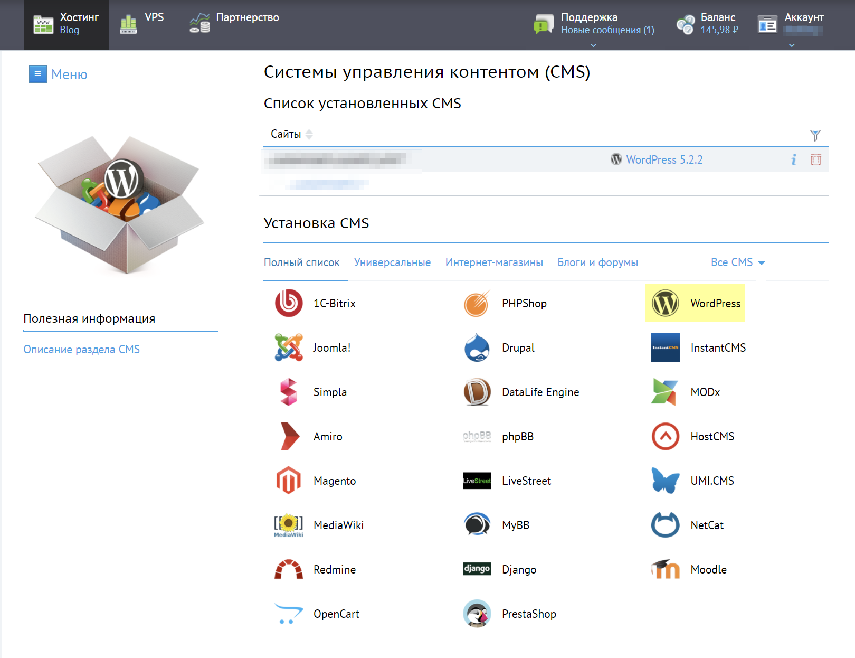The image size is (855, 658).
Task: Click the blurred site name in the table
Action: point(338,159)
